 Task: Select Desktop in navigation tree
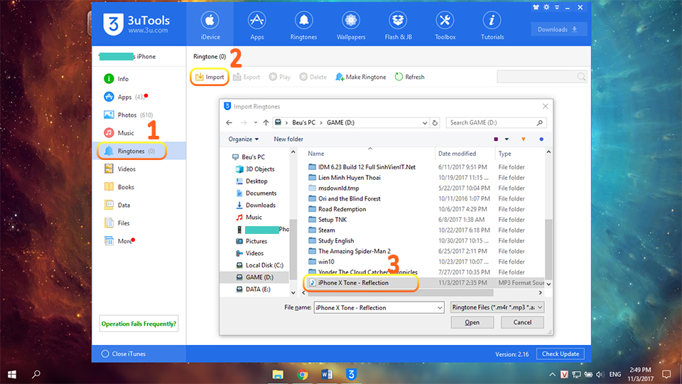[x=256, y=181]
